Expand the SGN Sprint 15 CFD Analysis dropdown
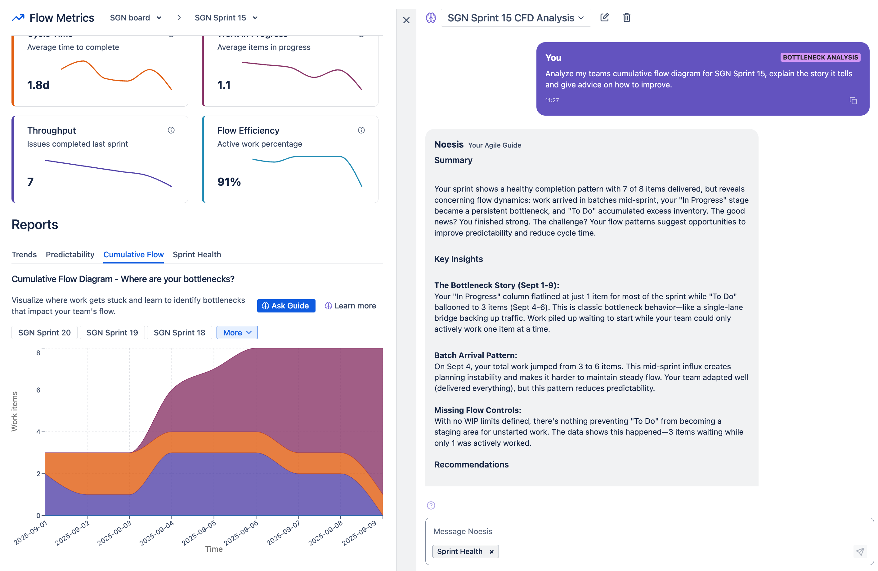Screen dimensions: 878x571 click(x=516, y=18)
